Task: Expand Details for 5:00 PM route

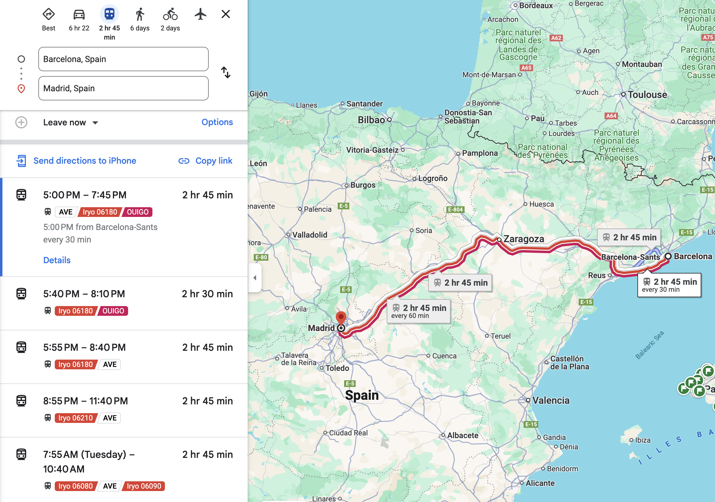Action: [57, 260]
